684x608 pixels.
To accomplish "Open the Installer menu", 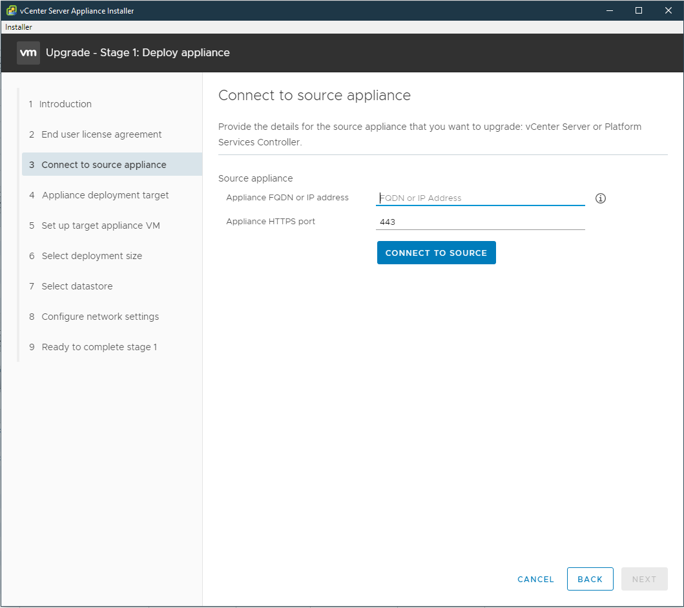I will tap(18, 26).
